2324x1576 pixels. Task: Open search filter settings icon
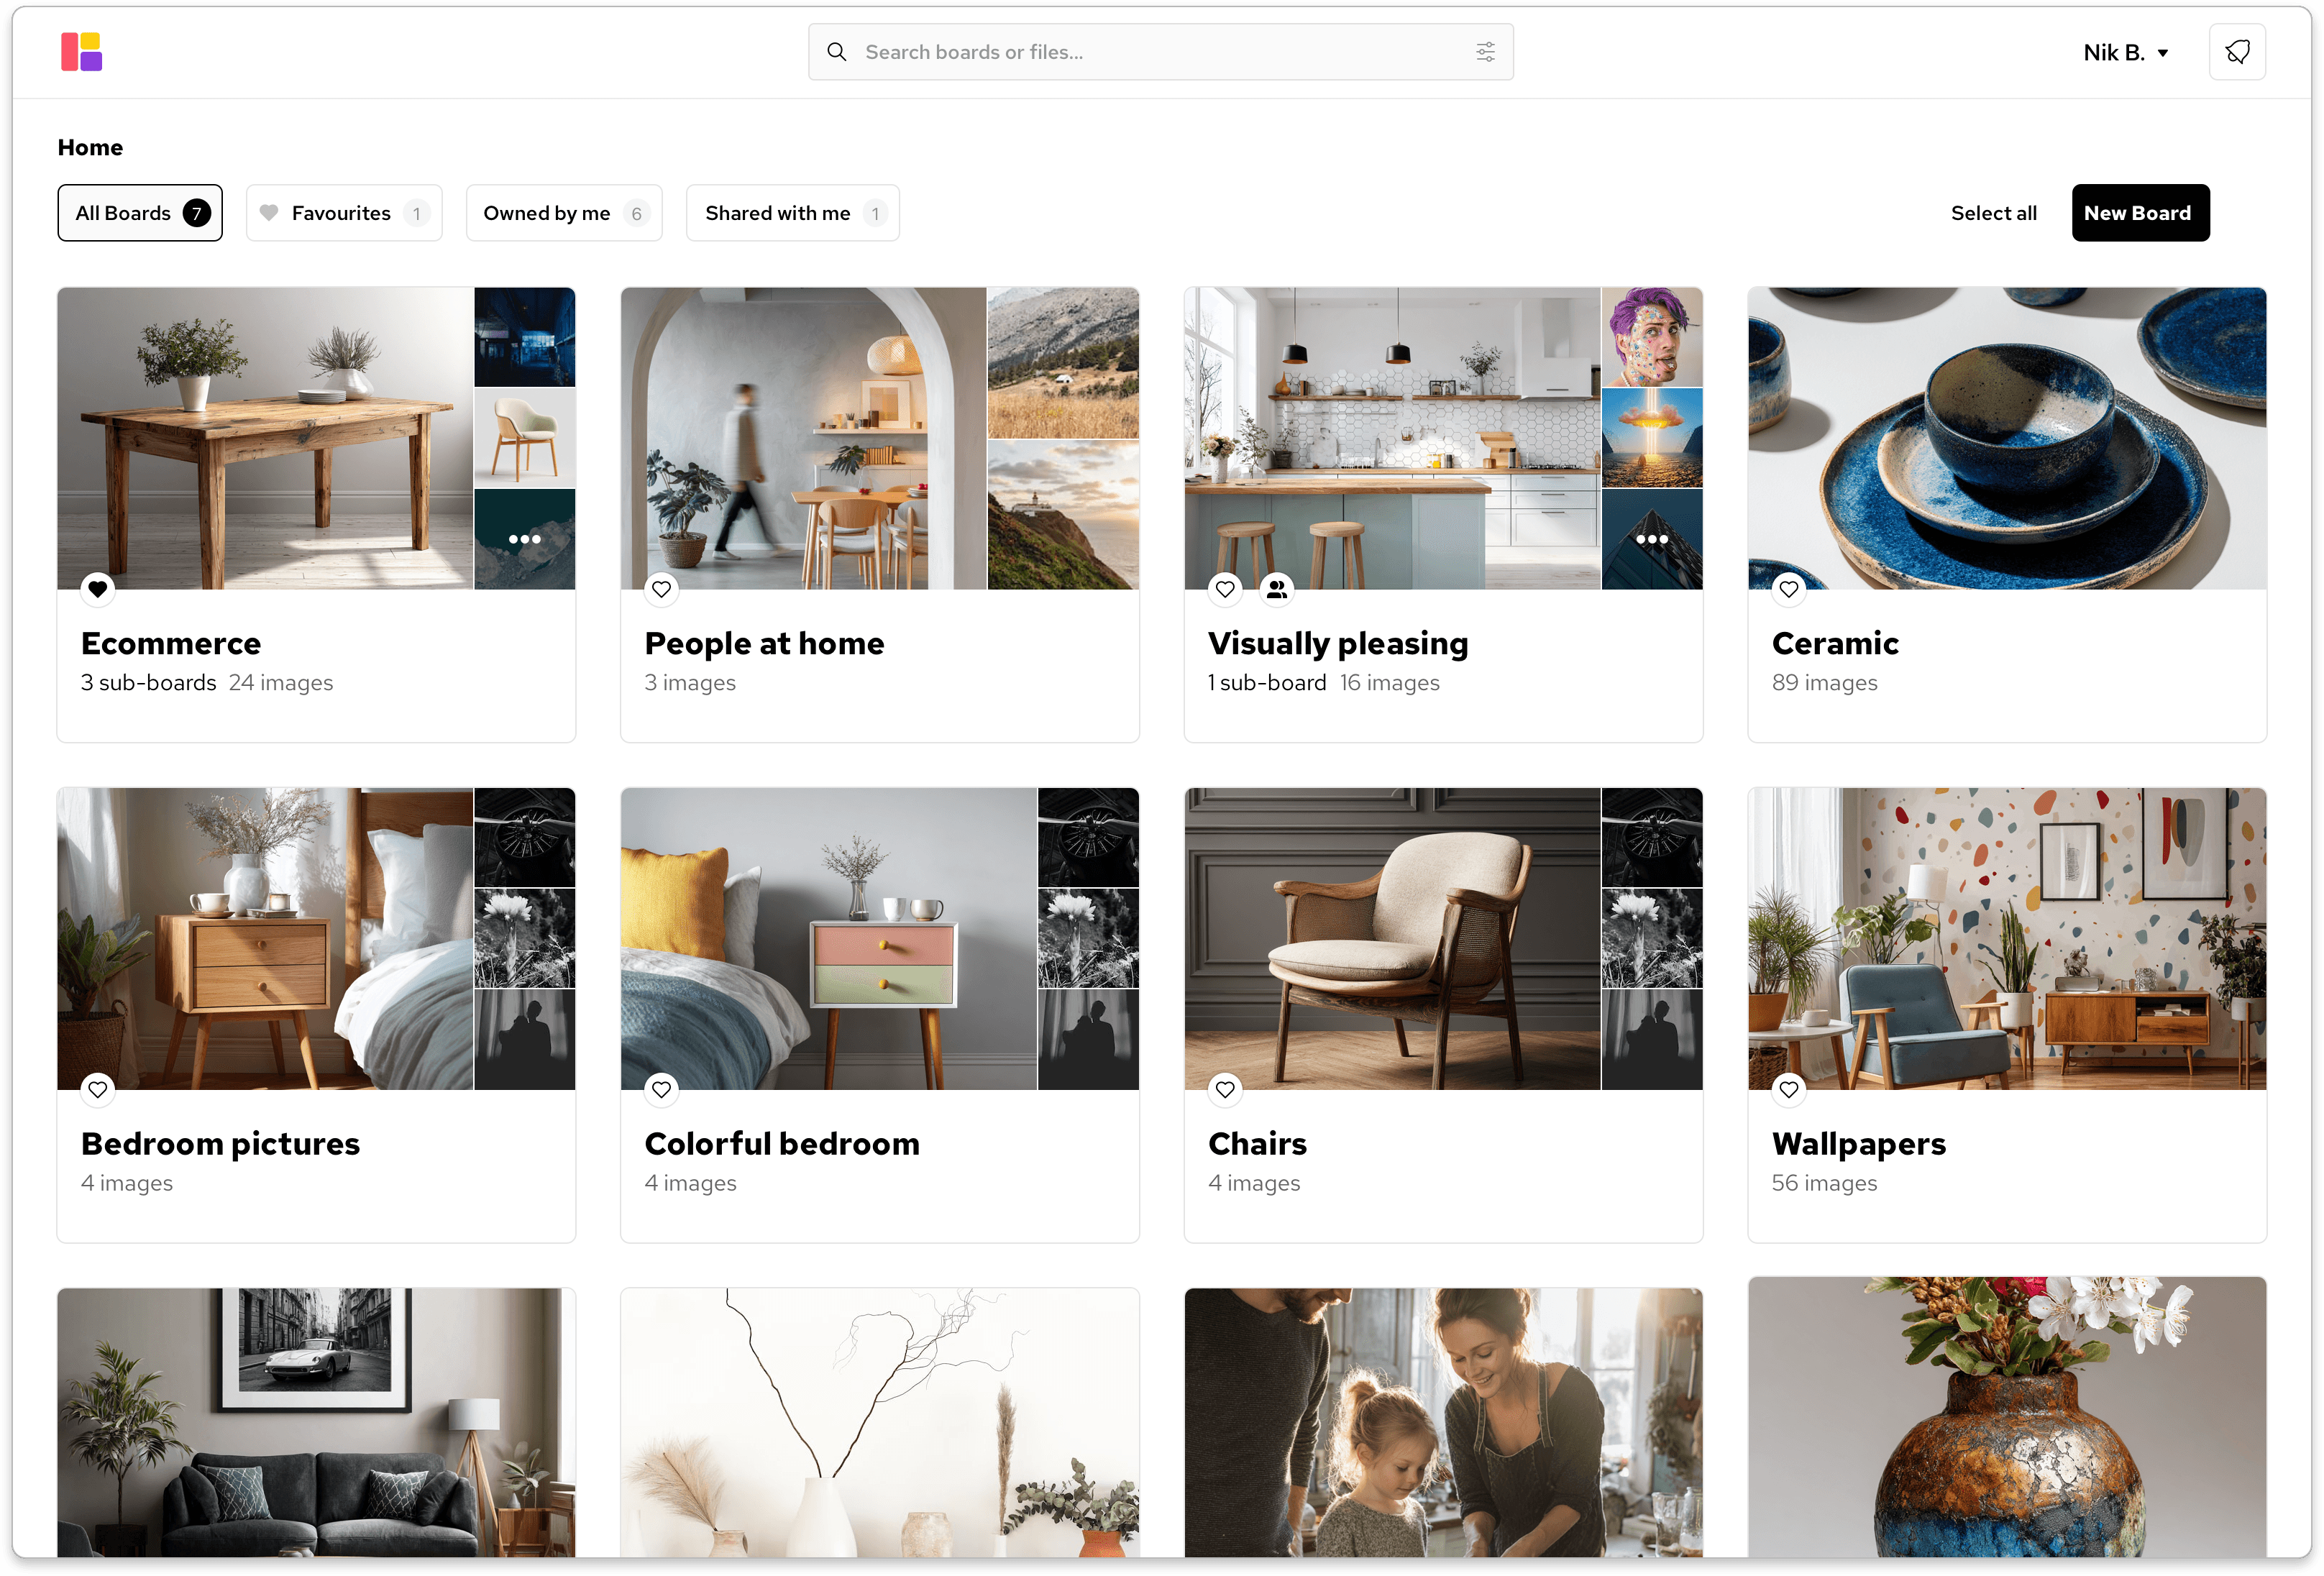pyautogui.click(x=1485, y=52)
